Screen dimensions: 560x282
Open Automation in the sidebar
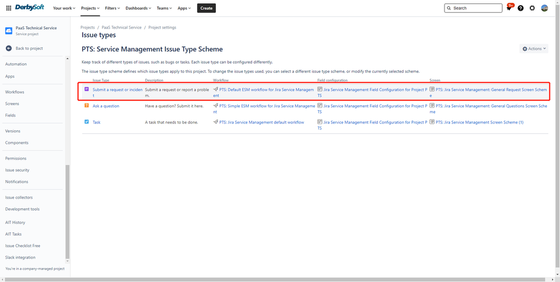[16, 64]
